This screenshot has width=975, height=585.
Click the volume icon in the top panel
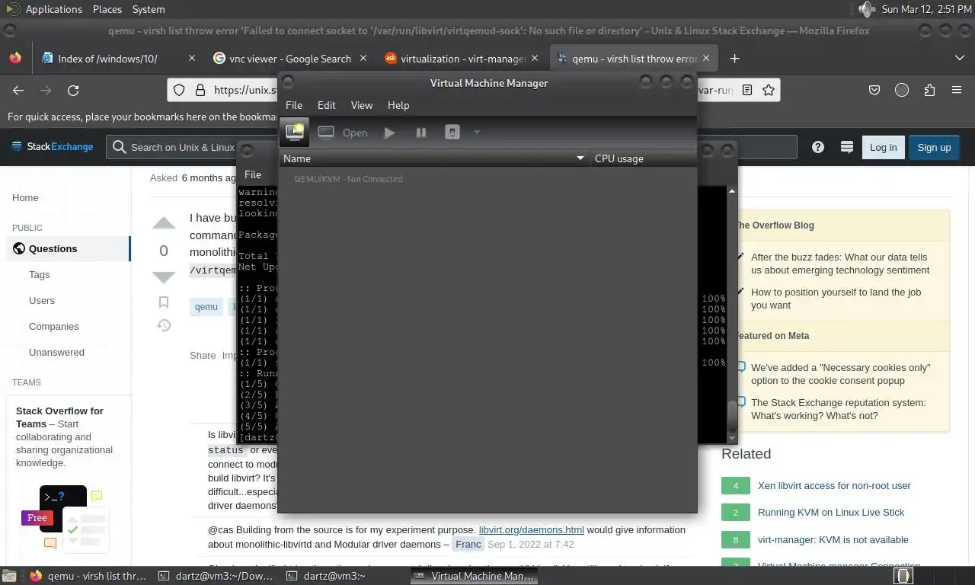[866, 9]
